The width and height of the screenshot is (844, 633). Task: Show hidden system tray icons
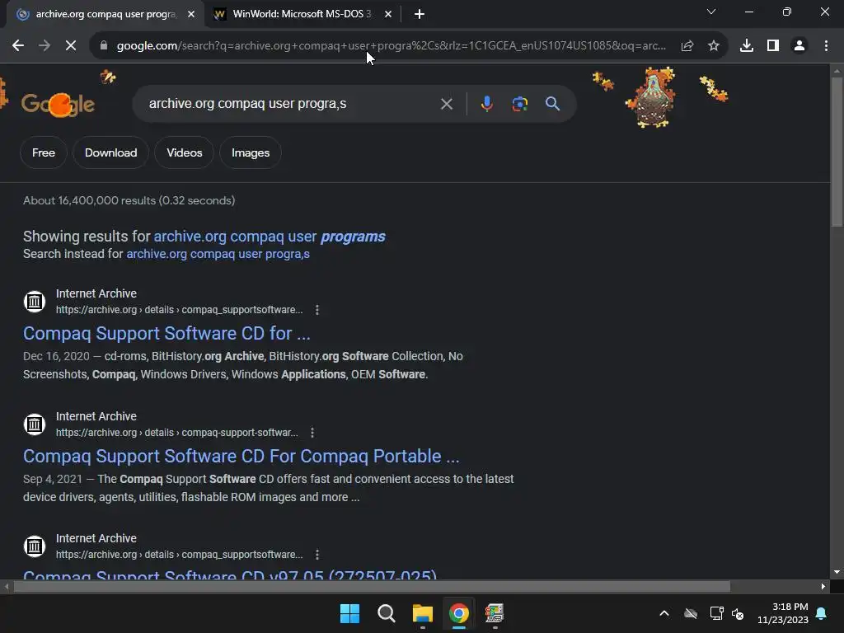click(x=664, y=613)
